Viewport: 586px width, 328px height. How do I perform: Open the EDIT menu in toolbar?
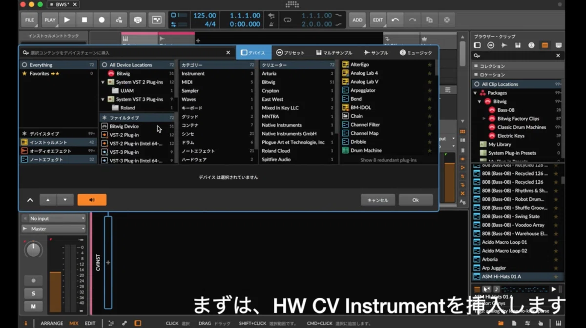pos(378,20)
